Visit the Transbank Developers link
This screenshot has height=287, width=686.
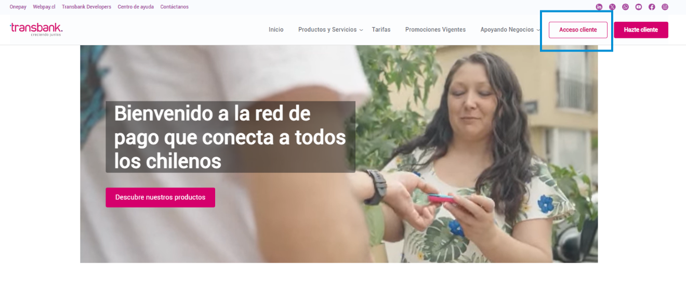pyautogui.click(x=86, y=7)
